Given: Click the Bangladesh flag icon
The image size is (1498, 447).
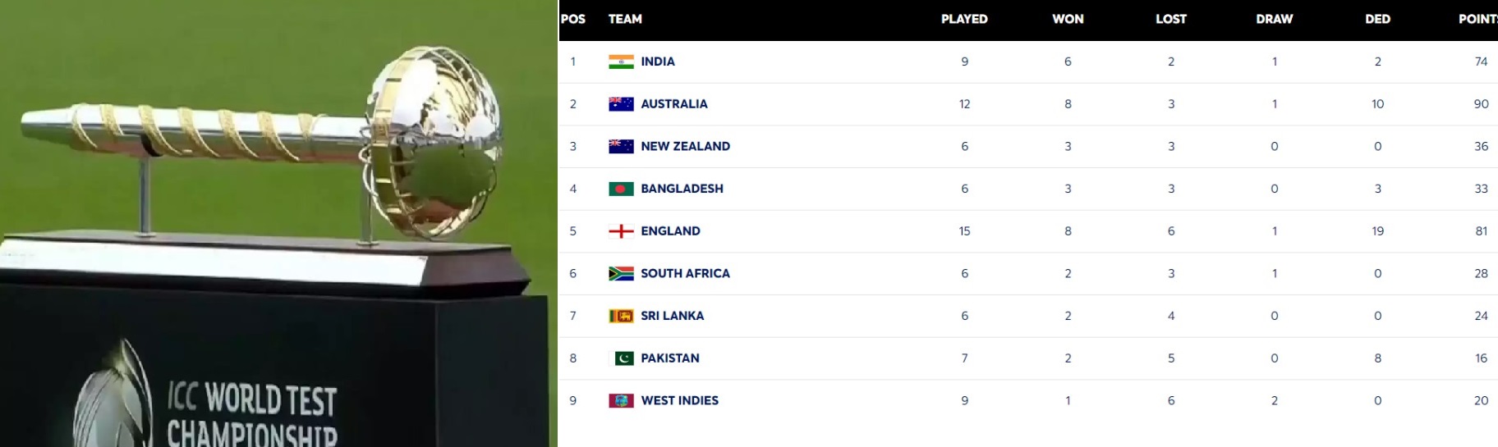Looking at the screenshot, I should (621, 189).
